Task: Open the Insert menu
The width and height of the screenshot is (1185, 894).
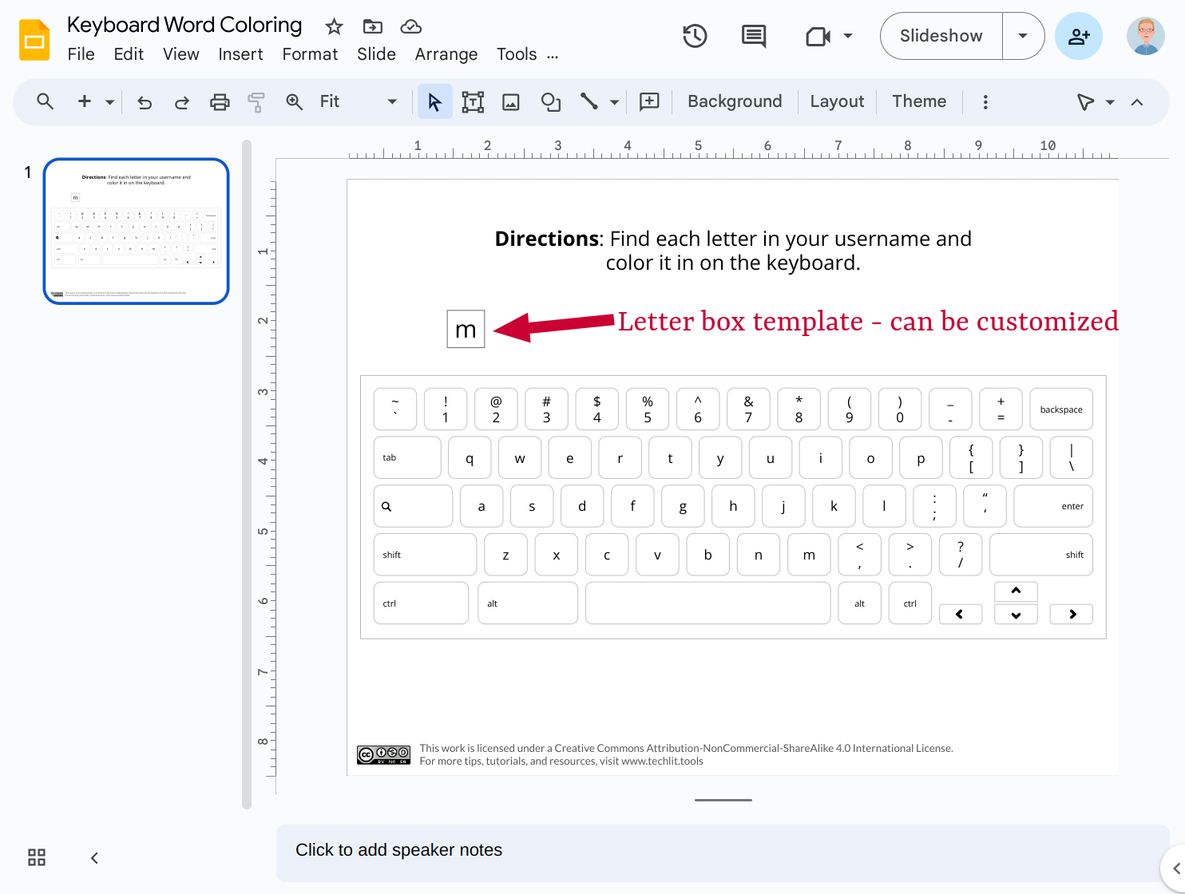Action: [240, 54]
